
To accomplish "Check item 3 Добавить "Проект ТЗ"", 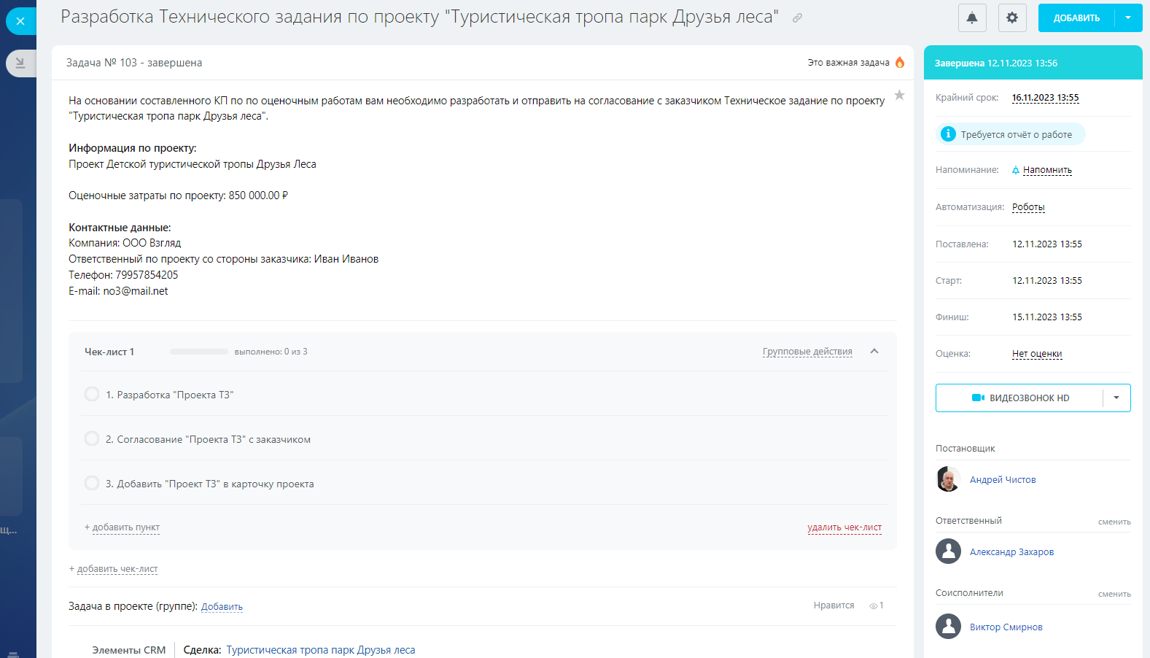I will [92, 484].
